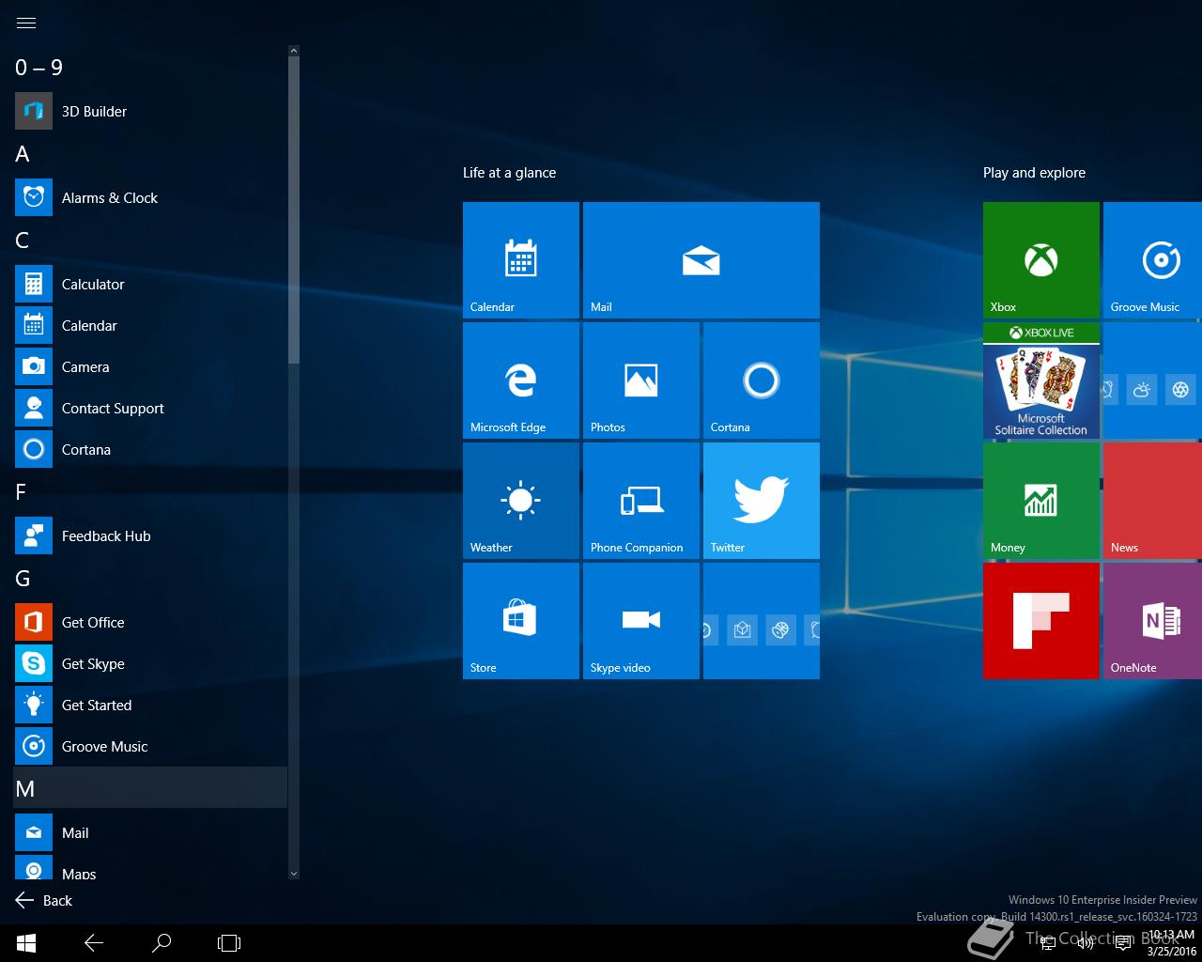Open the Xbox tile
Screen dimensions: 1202x962
click(x=1041, y=260)
